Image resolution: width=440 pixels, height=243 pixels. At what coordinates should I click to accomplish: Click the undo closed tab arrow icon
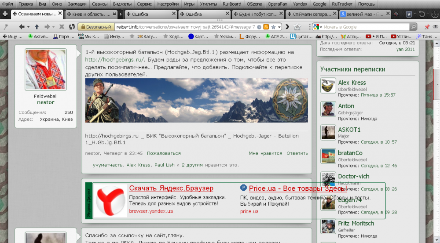click(422, 14)
